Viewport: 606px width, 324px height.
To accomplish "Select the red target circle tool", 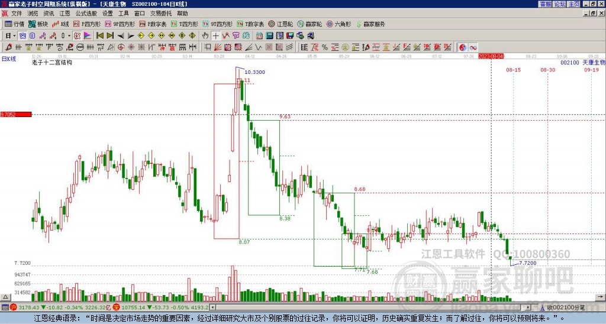I will (x=121, y=47).
